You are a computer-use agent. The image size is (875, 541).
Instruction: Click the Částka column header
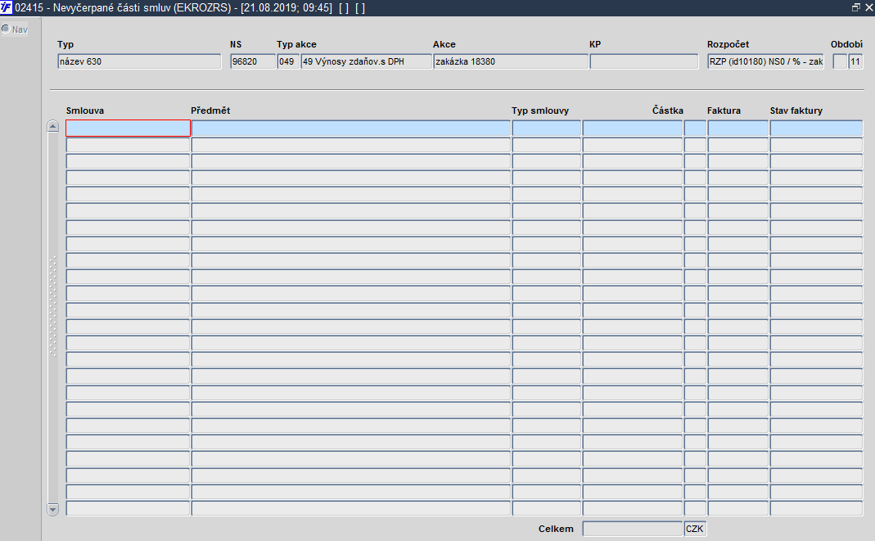(x=667, y=110)
